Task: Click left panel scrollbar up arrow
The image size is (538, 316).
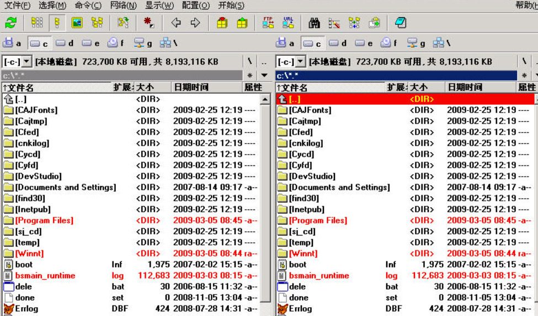Action: coord(265,99)
